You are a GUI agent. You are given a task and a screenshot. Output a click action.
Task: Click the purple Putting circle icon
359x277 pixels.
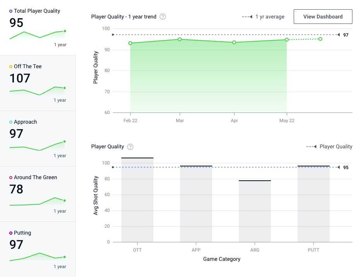coord(11,233)
